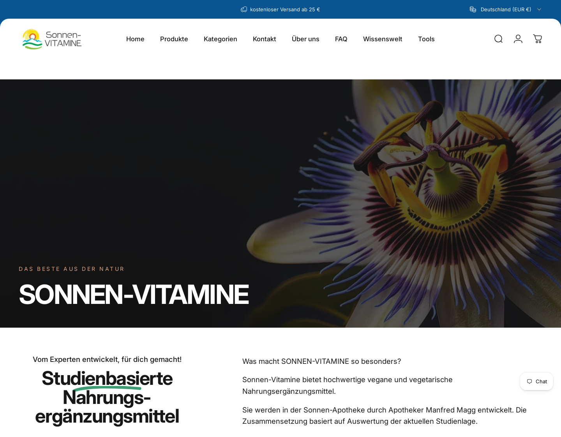Open the Wissenswelt menu
This screenshot has height=437, width=561.
coord(383,39)
